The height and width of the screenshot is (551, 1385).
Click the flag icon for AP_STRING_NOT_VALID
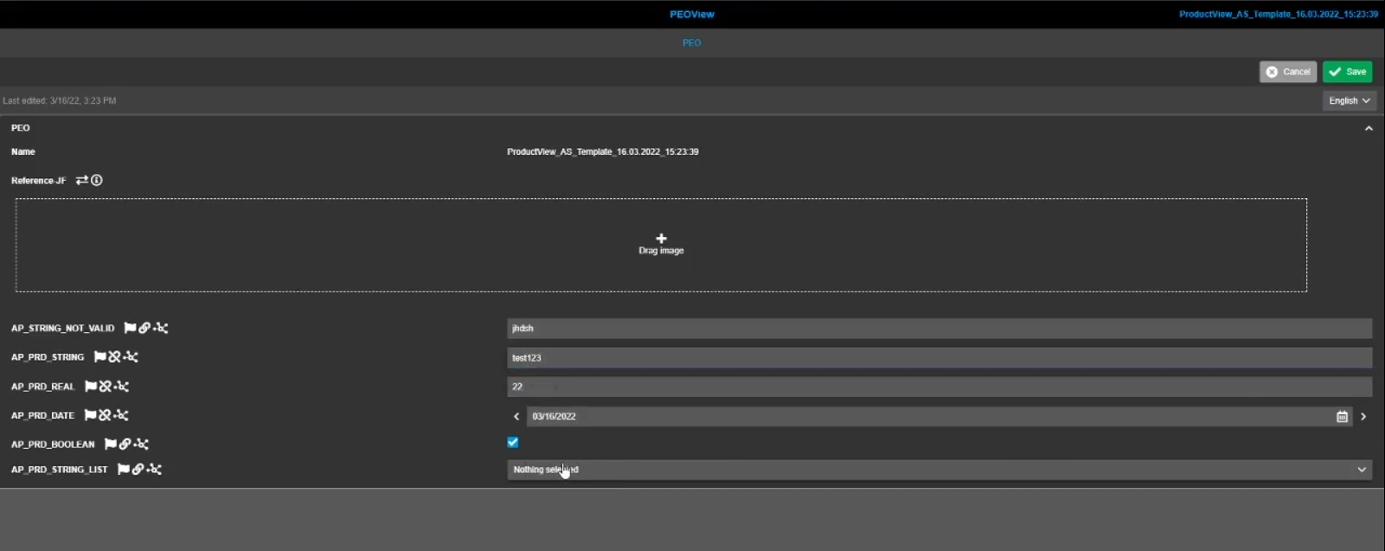130,328
